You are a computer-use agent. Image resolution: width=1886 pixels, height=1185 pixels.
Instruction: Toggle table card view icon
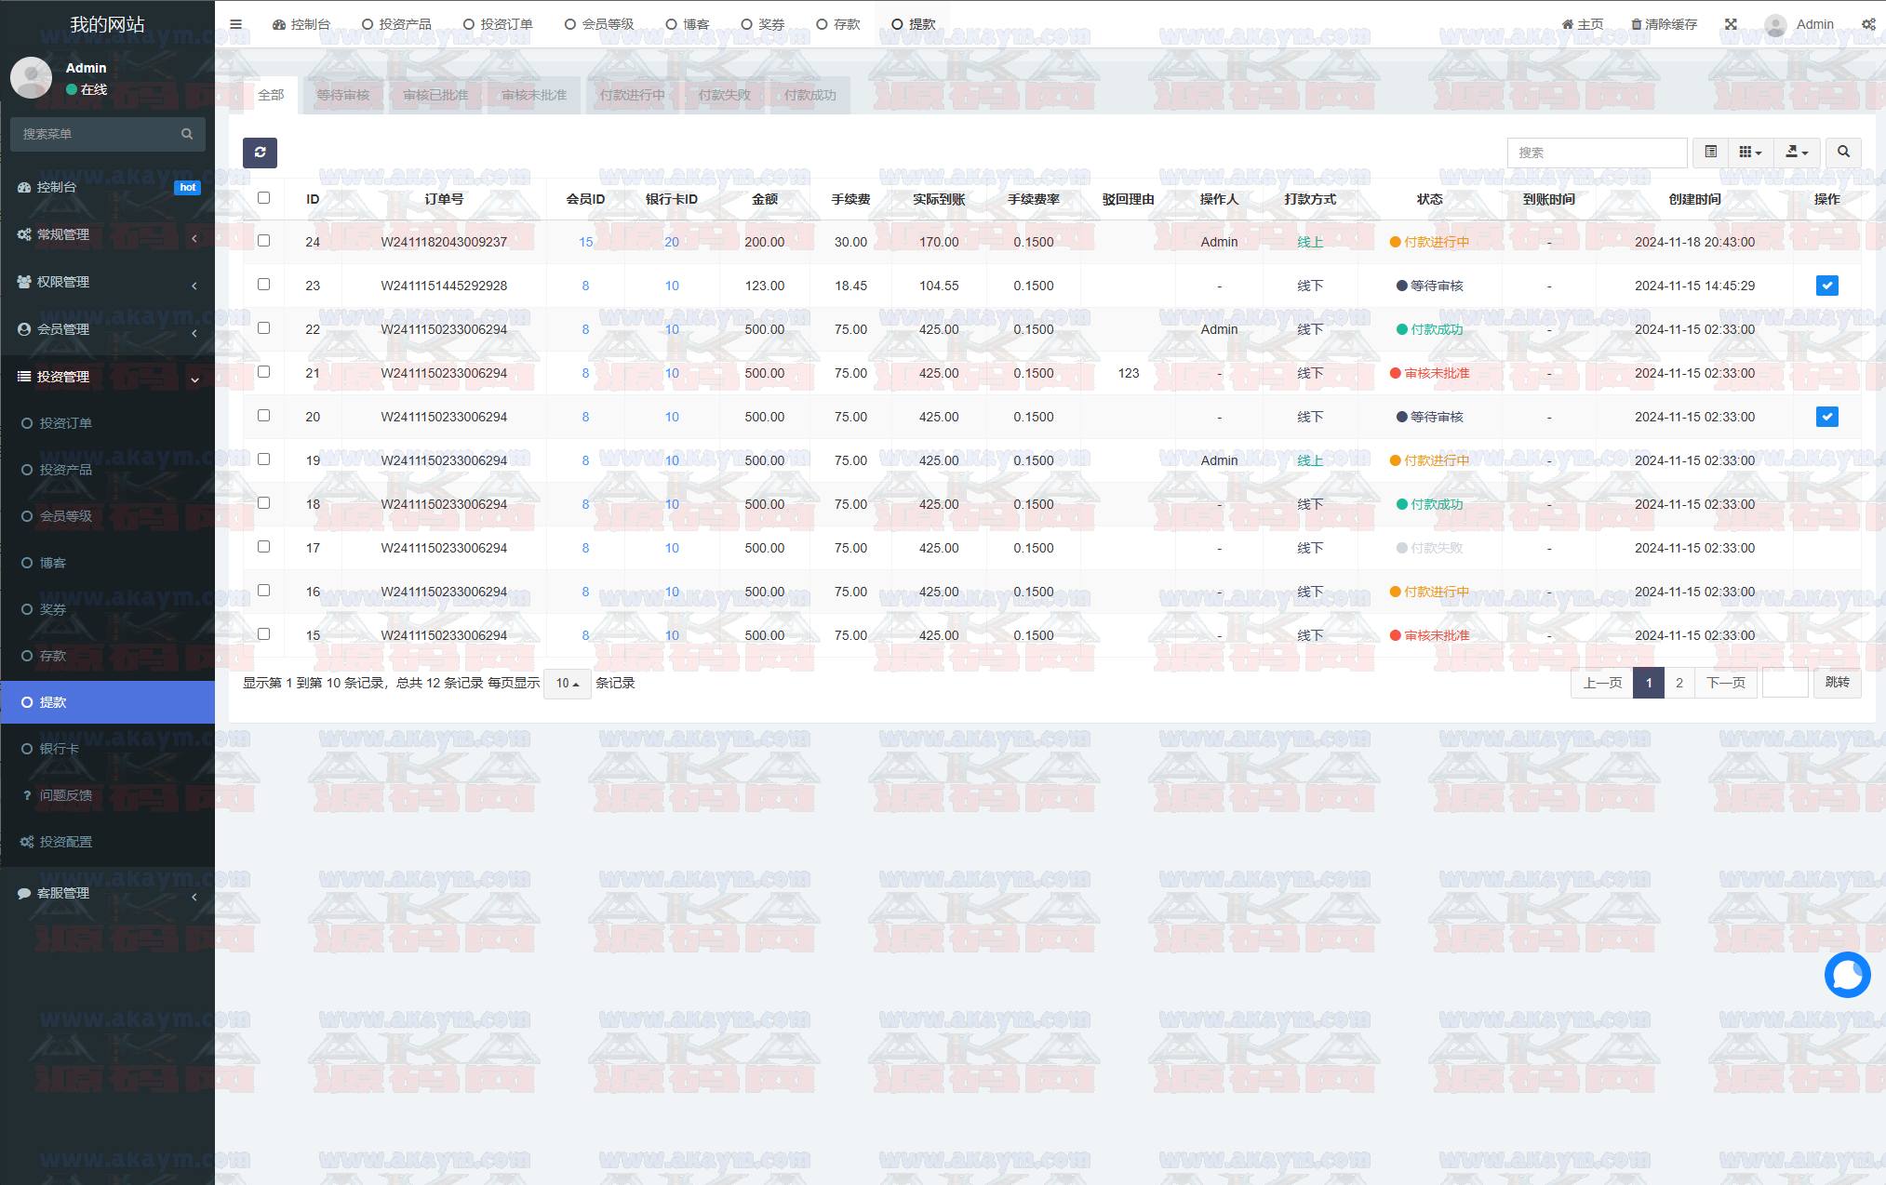pos(1710,152)
